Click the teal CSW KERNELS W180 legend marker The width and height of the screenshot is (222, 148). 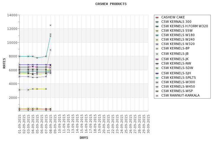(x=157, y=35)
